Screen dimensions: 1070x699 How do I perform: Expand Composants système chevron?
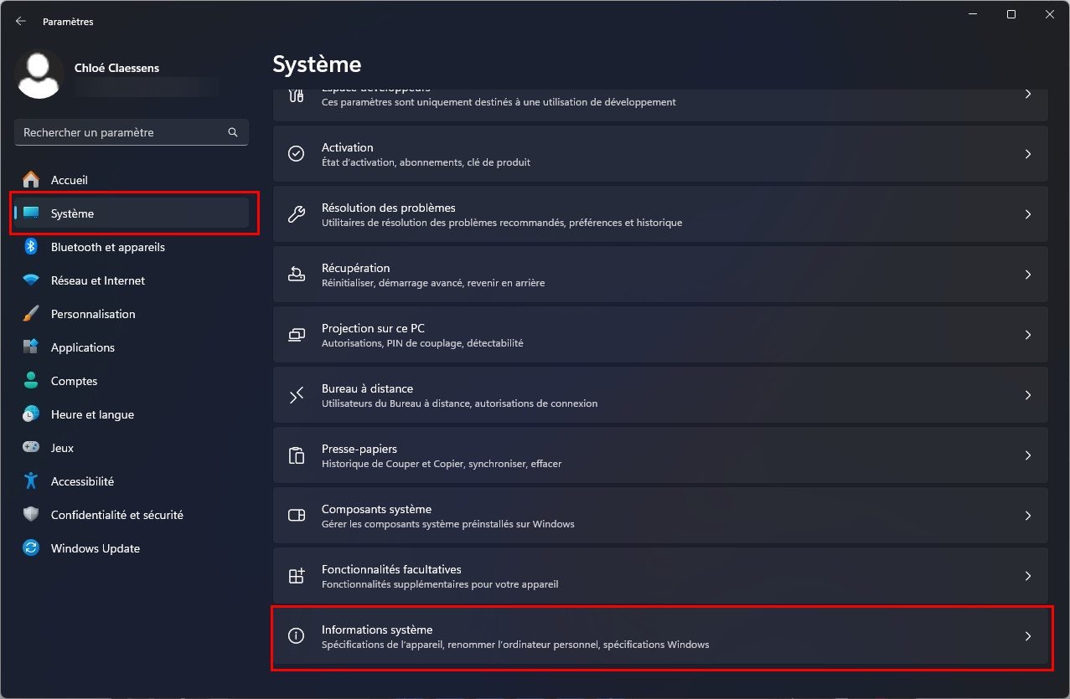tap(1028, 516)
